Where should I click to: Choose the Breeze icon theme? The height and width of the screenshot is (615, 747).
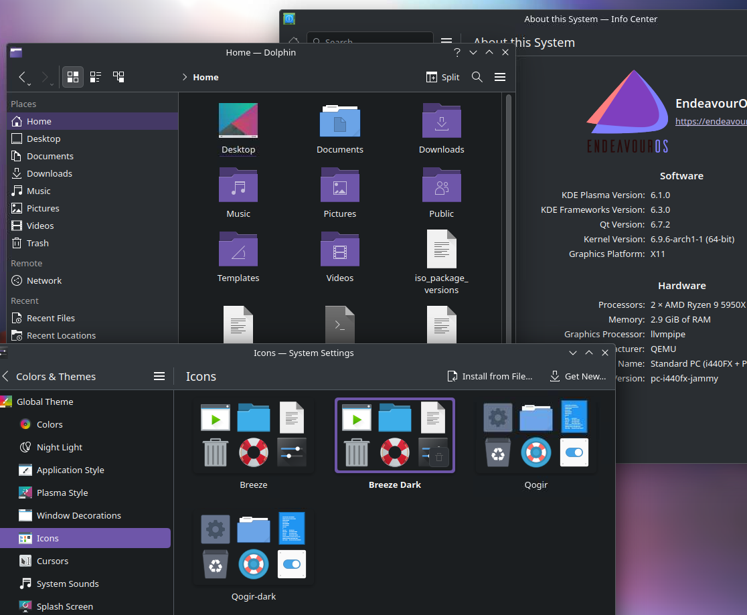click(x=254, y=436)
